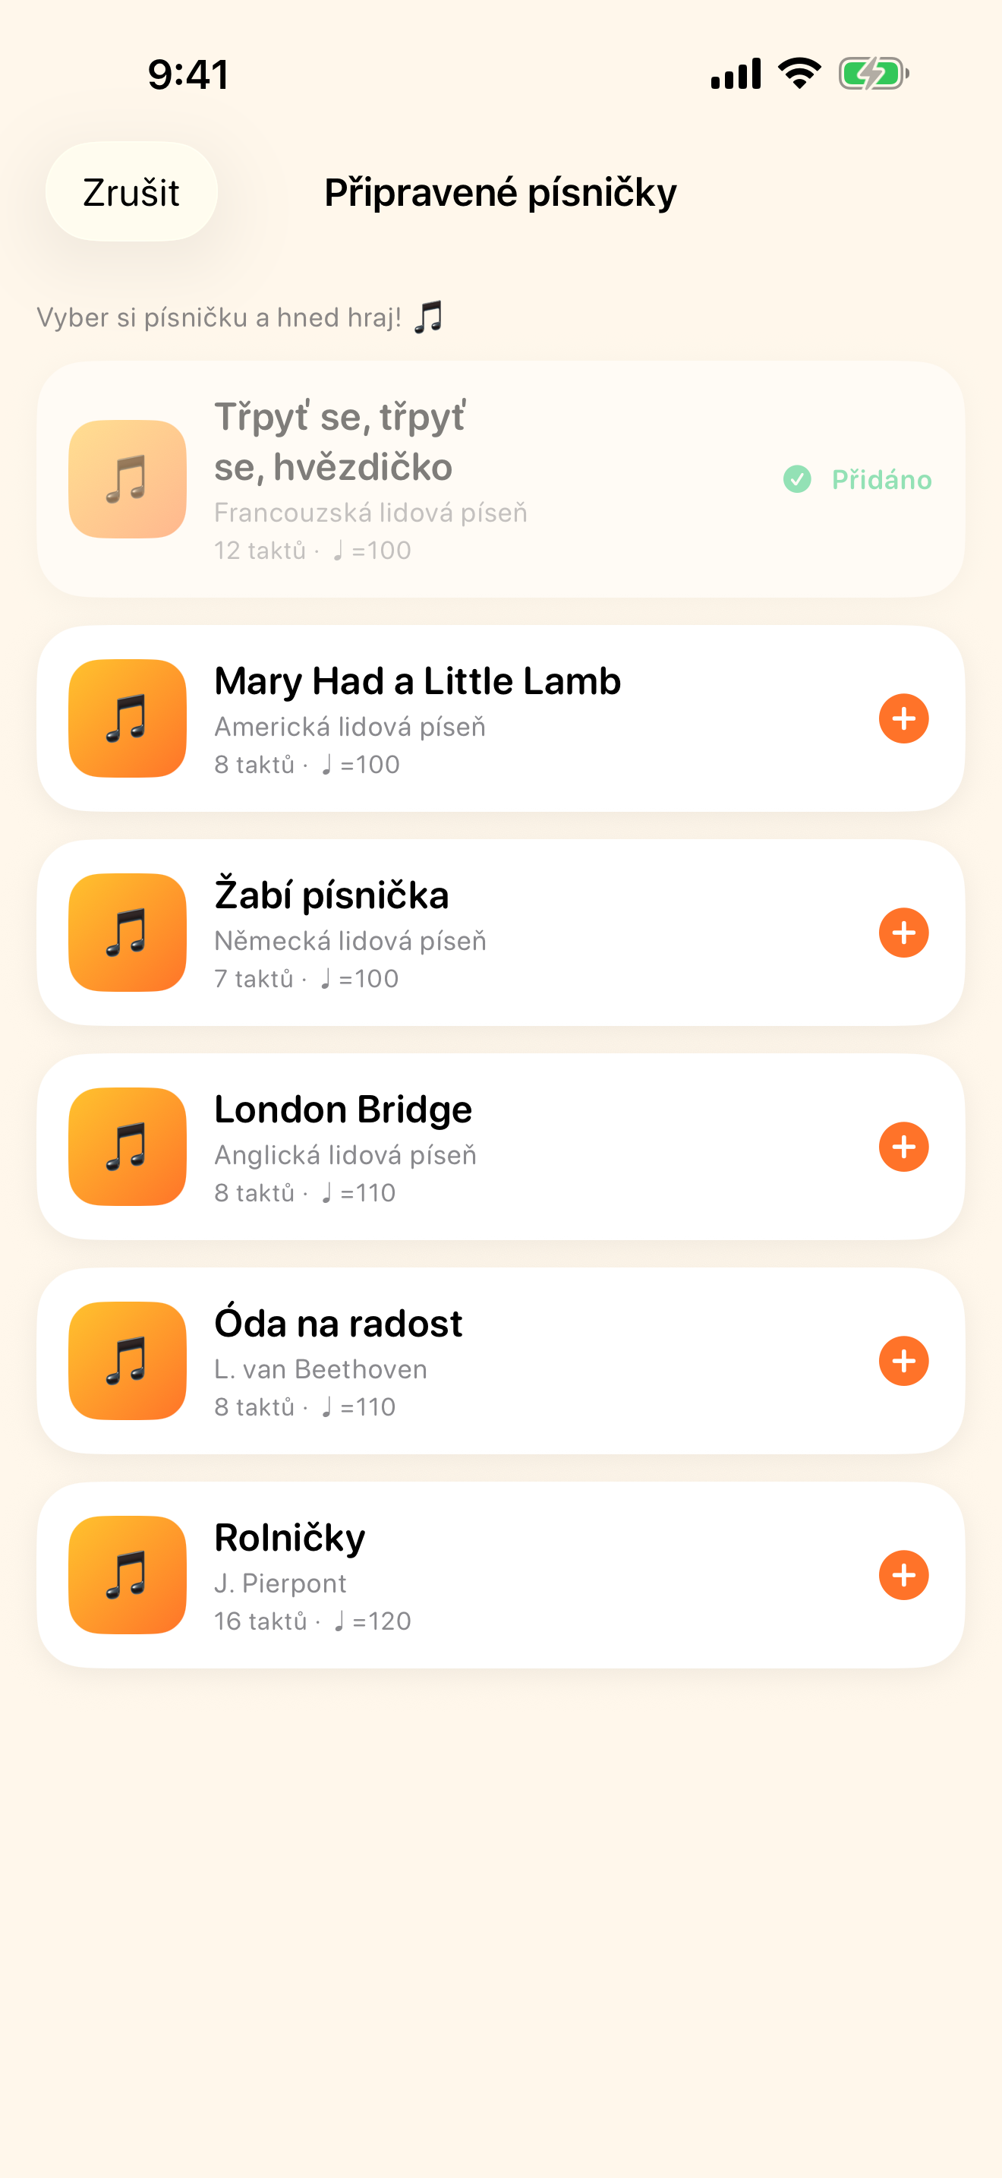Tap the Připravené písničky header title
1002x2178 pixels.
click(x=500, y=193)
